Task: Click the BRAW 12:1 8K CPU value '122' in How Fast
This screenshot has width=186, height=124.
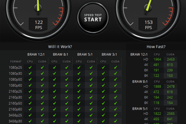Action: 156,76
